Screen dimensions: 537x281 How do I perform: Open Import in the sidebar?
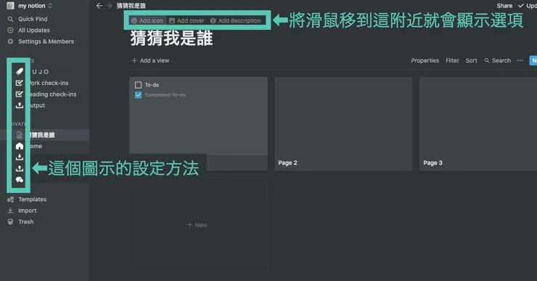(27, 211)
